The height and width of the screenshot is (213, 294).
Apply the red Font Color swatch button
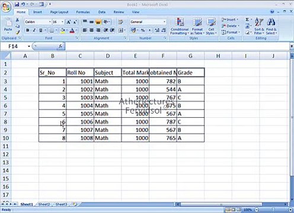coord(72,30)
